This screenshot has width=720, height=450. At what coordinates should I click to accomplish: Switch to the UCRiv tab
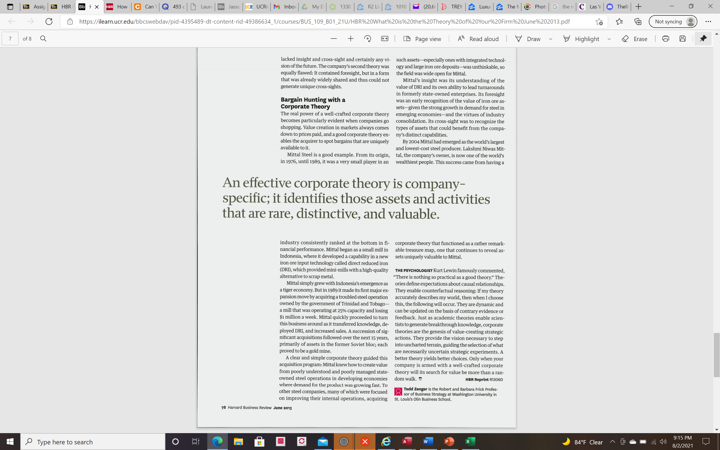(x=256, y=6)
